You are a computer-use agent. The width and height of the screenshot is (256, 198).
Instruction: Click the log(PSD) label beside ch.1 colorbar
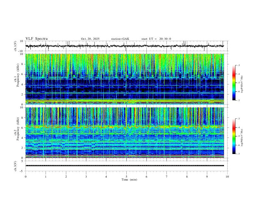[x=242, y=84]
